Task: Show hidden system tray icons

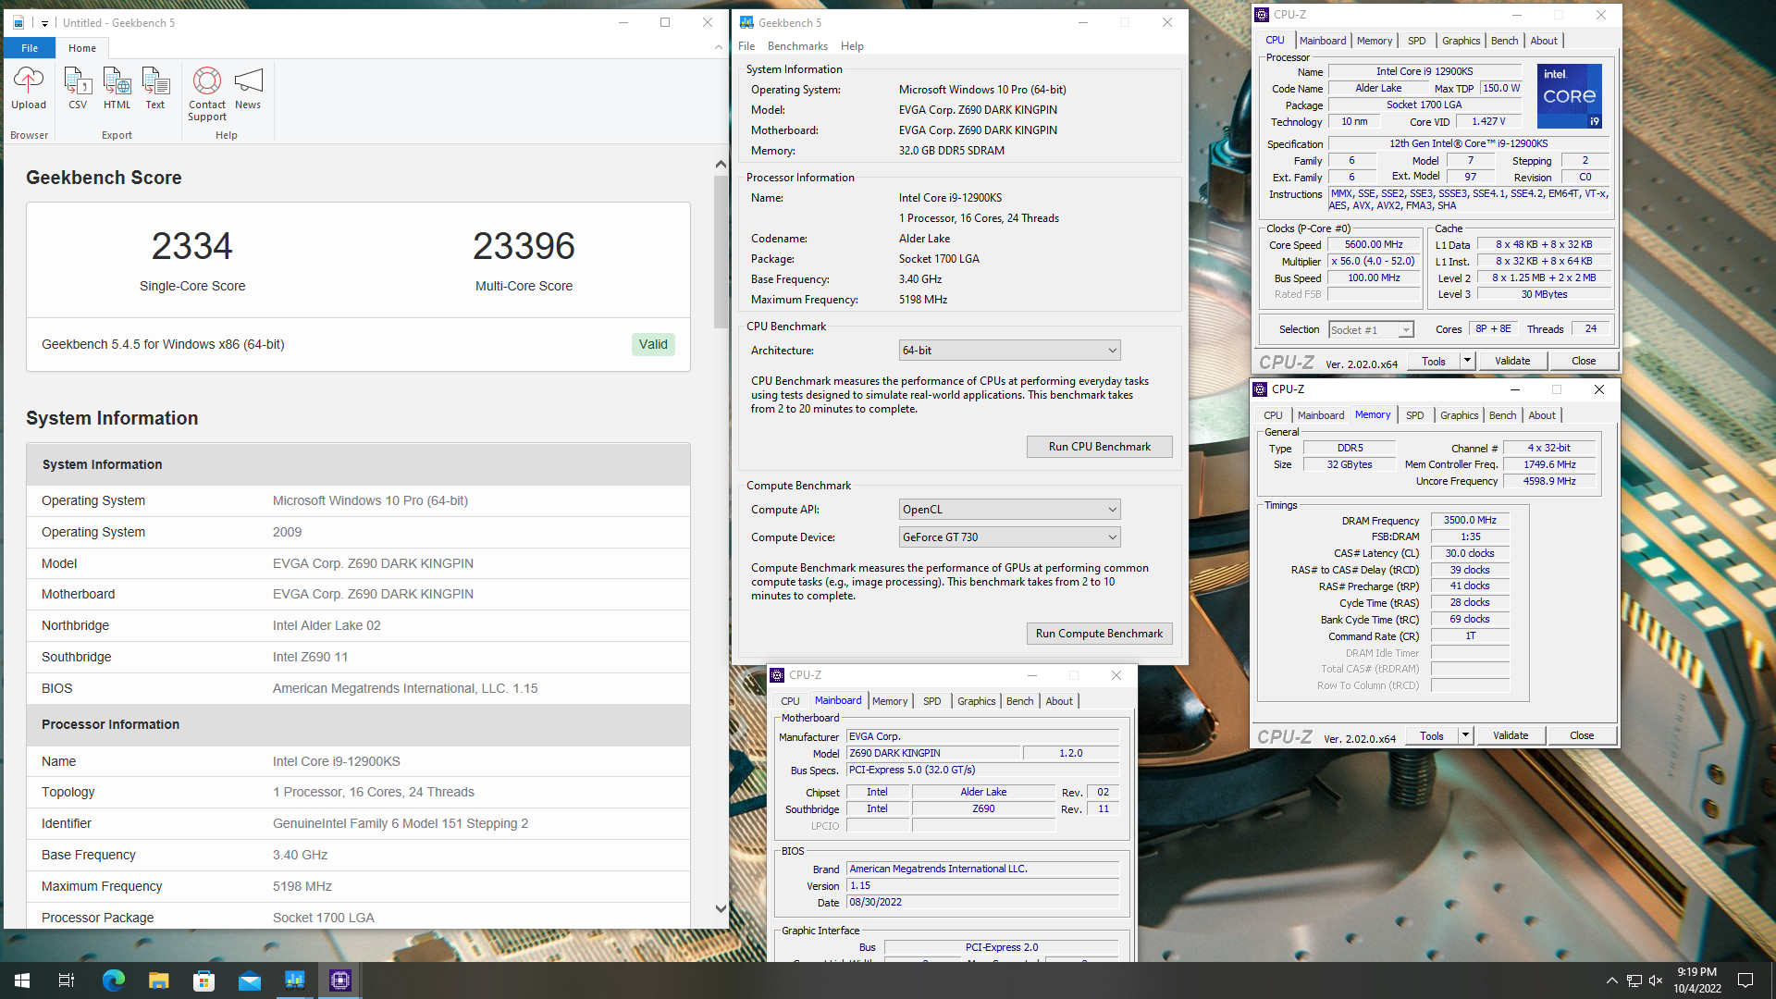Action: [1612, 980]
